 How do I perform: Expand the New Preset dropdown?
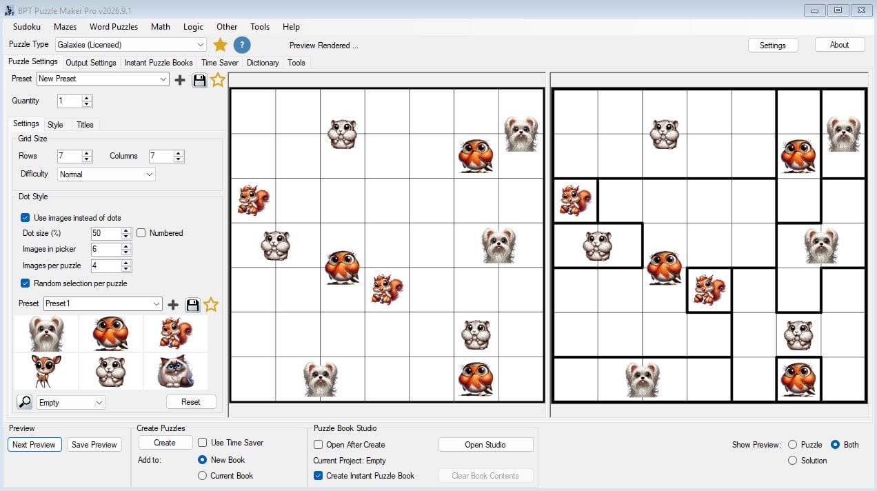(103, 79)
